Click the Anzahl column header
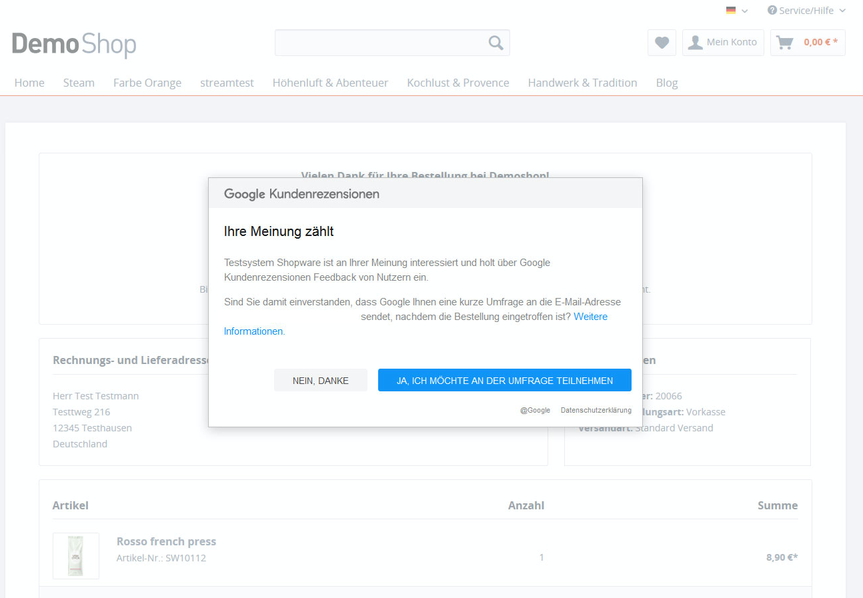The height and width of the screenshot is (598, 863). pos(526,505)
